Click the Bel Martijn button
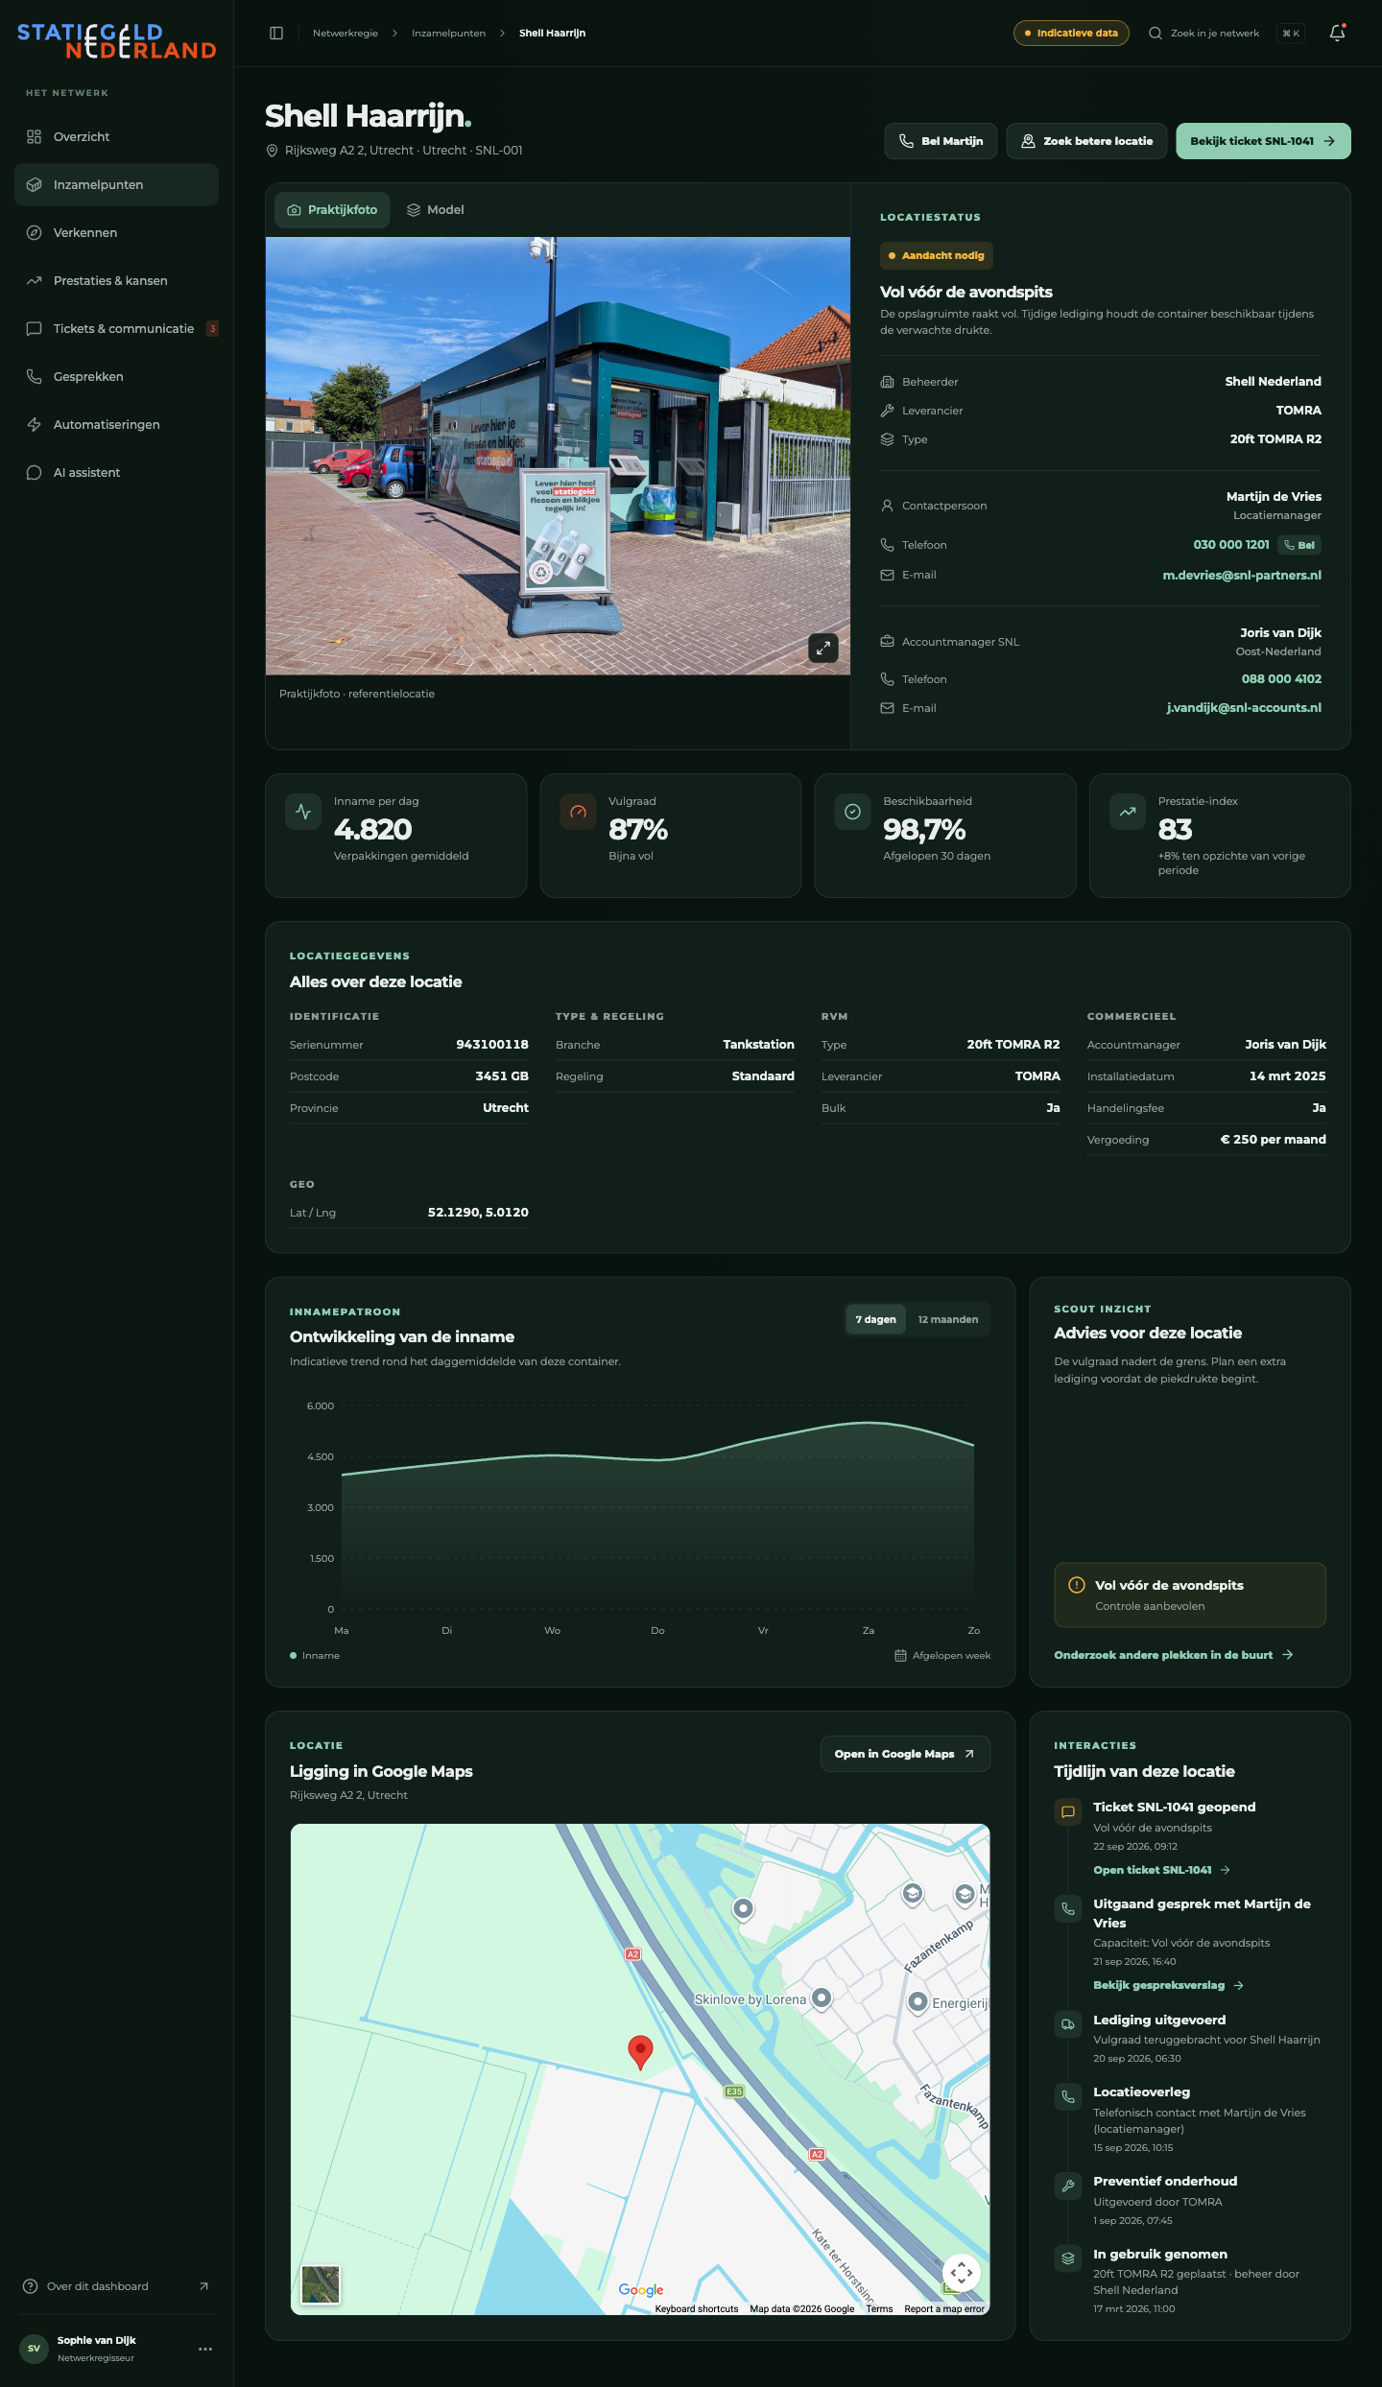 (941, 141)
